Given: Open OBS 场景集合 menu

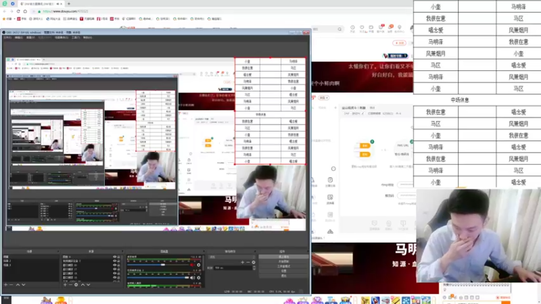Looking at the screenshot, I should tap(62, 37).
